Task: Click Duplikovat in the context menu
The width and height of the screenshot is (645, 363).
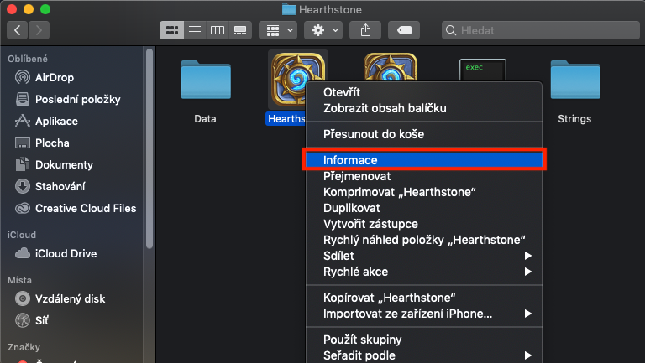Action: [352, 208]
